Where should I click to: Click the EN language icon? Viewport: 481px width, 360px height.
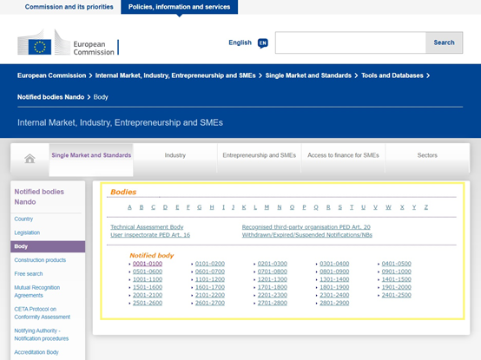point(263,43)
